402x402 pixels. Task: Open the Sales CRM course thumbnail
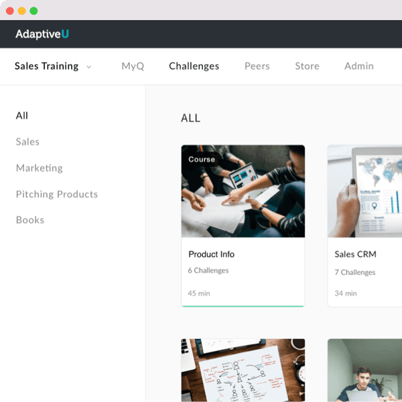point(365,191)
